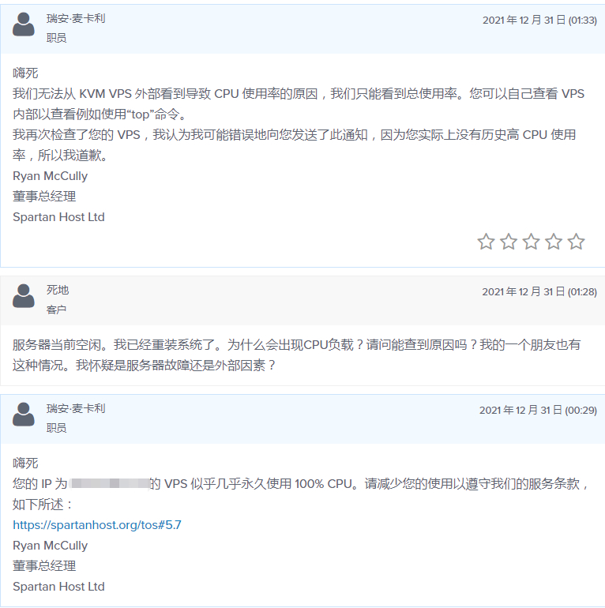Give the staff reply four stars
Image resolution: width=605 pixels, height=608 pixels.
click(x=554, y=242)
